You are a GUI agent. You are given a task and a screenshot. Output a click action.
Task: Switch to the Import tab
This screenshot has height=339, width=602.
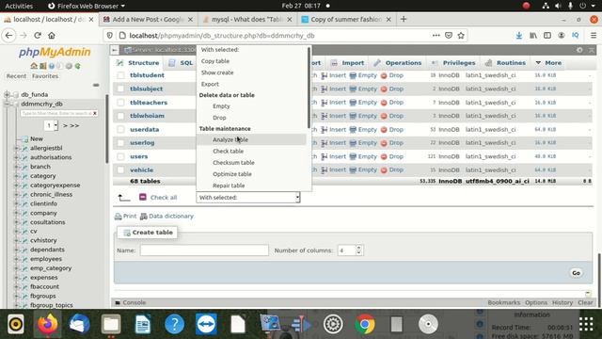coord(348,63)
